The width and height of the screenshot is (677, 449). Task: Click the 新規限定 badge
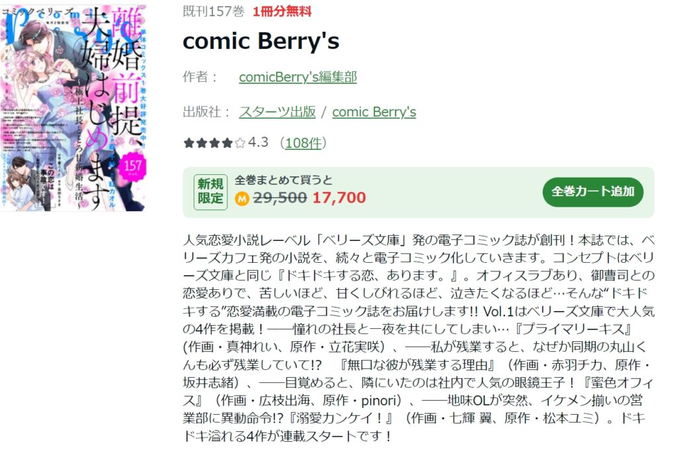click(210, 192)
